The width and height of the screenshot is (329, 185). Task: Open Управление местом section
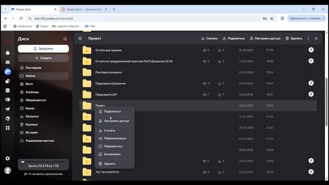pyautogui.click(x=43, y=141)
